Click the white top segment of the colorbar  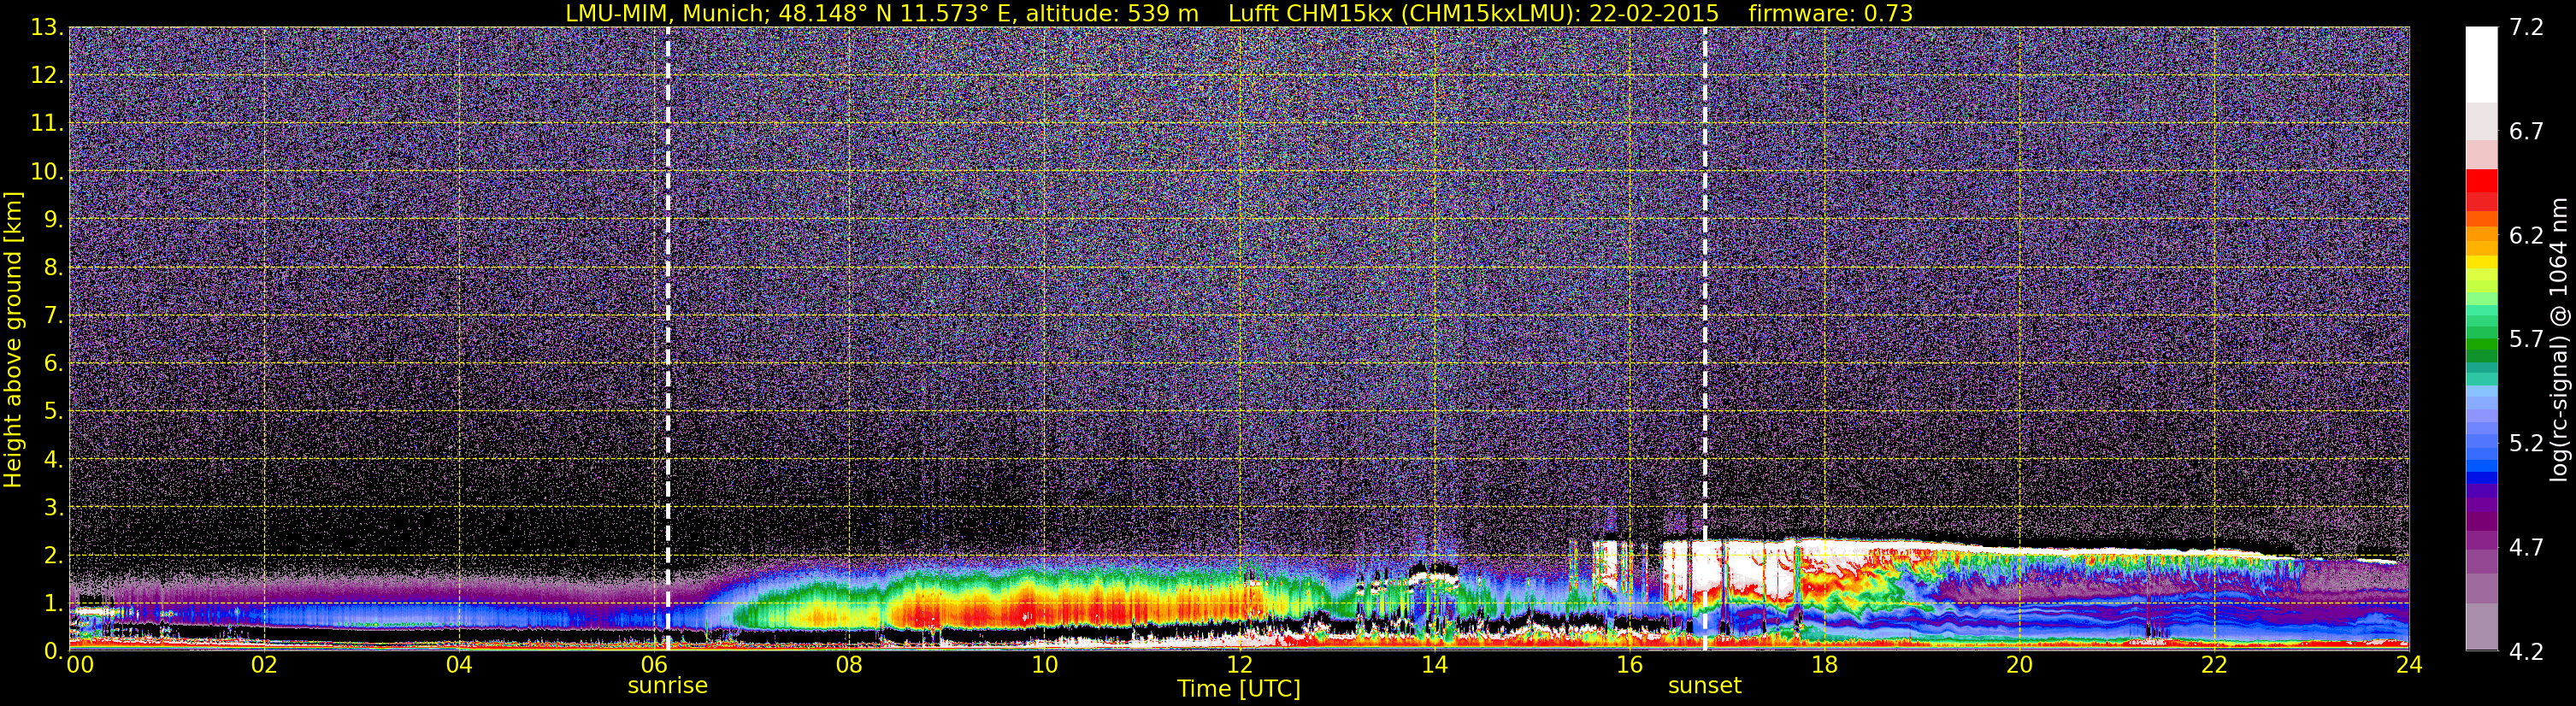click(x=2481, y=64)
